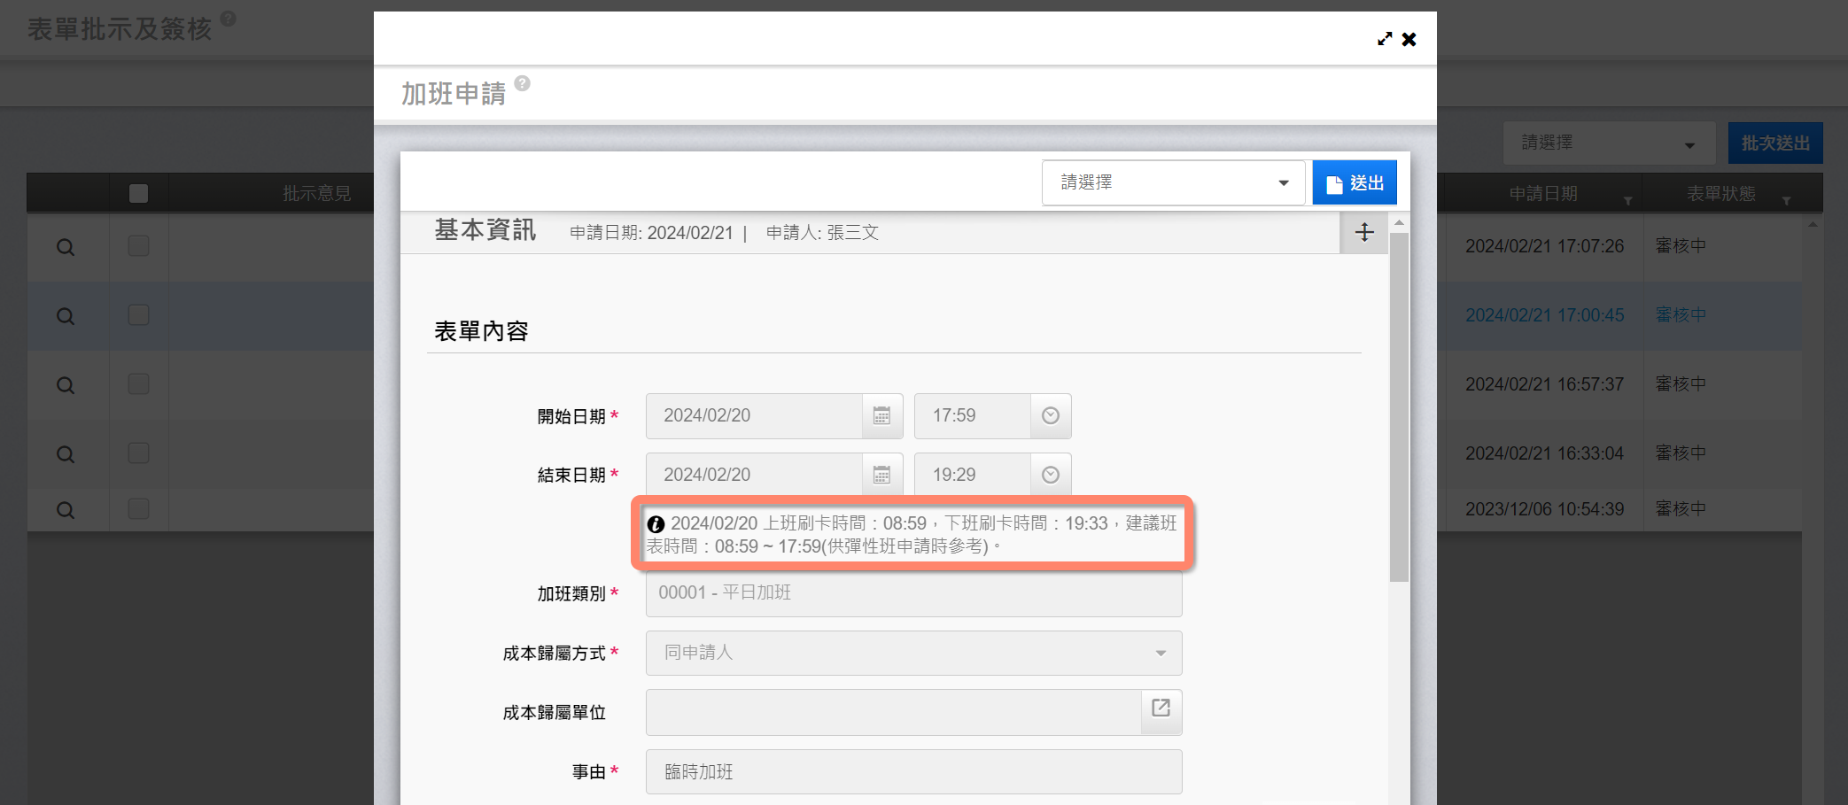
Task: Click the 事由 input field
Action: (x=913, y=772)
